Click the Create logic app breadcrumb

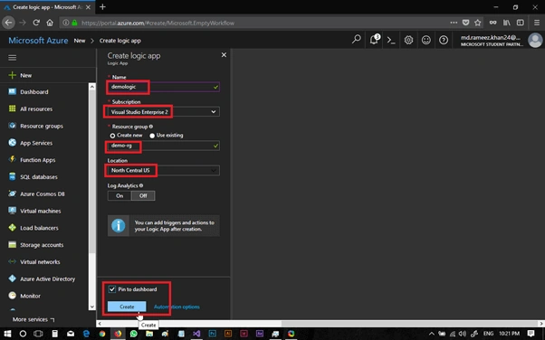point(120,41)
